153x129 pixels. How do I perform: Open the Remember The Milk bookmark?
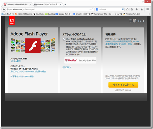coord(101,14)
